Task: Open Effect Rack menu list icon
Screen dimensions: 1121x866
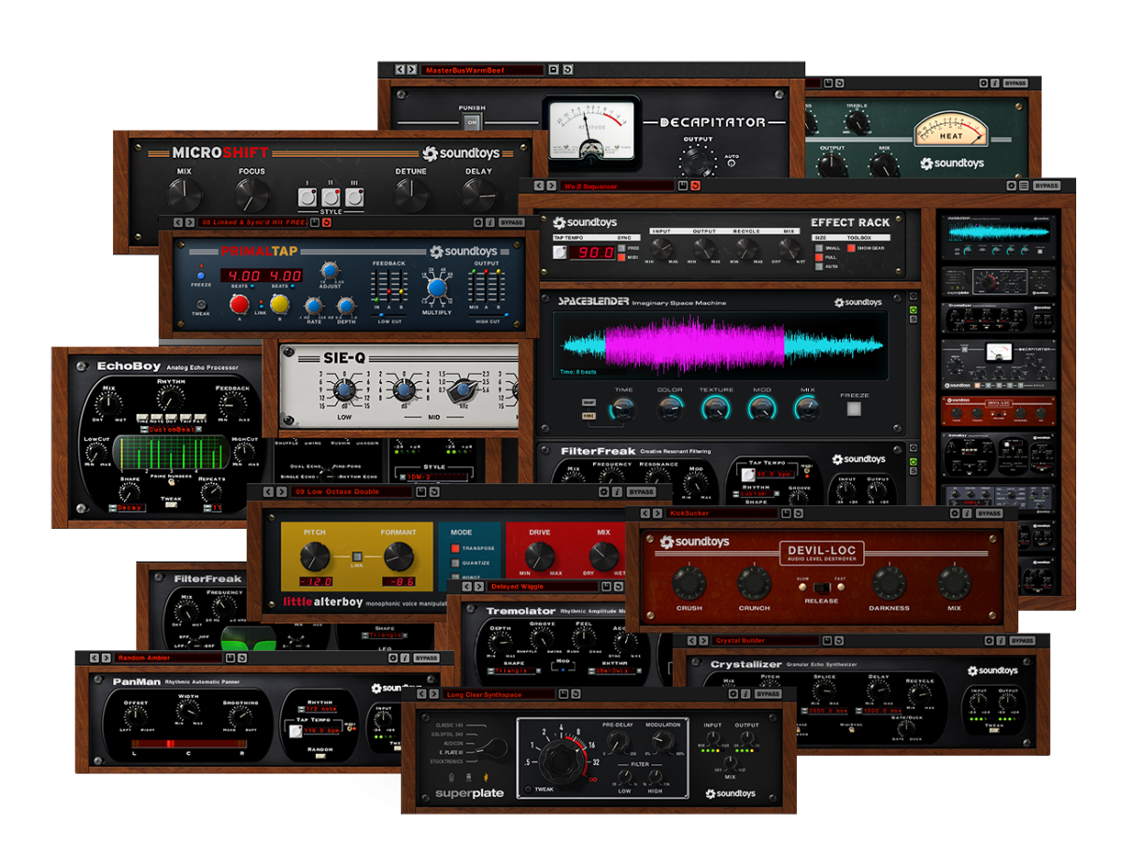Action: (1024, 186)
